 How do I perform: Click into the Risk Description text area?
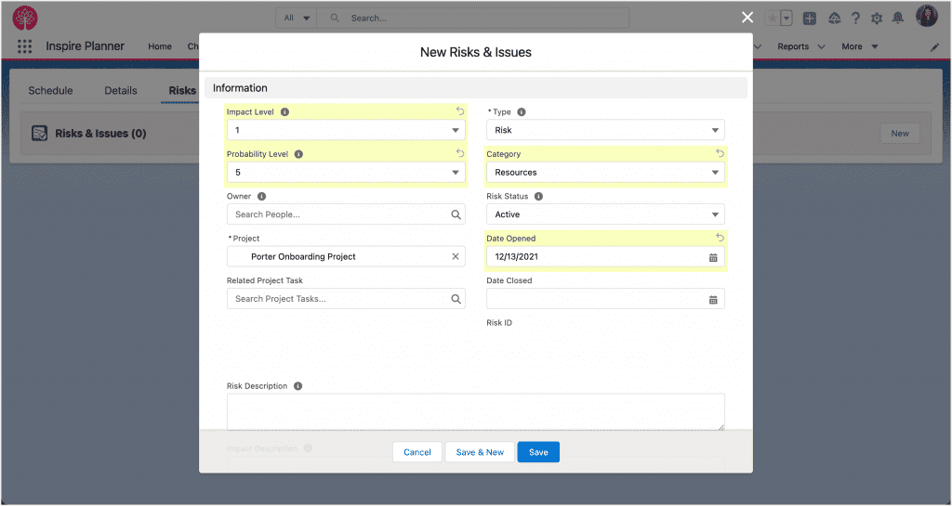[x=475, y=411]
